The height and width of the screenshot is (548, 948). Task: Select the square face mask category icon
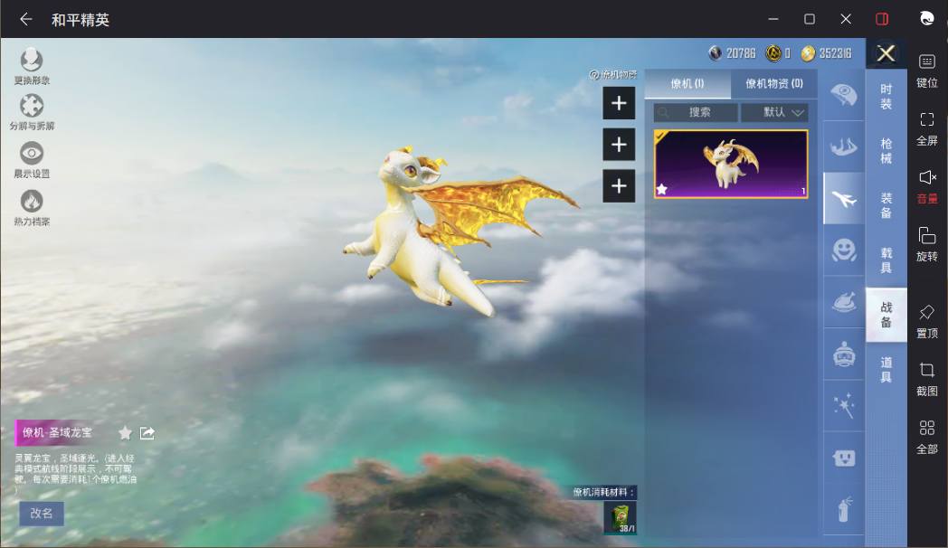[844, 458]
